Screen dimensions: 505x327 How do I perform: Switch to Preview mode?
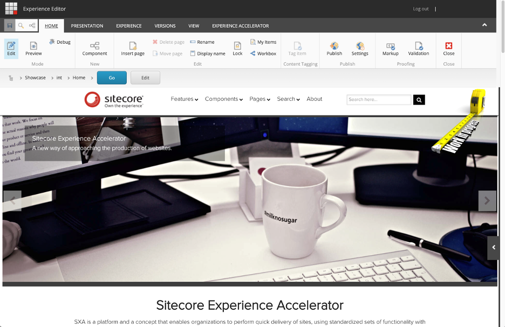point(33,49)
